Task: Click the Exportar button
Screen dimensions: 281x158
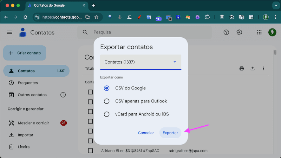Action: 170,133
